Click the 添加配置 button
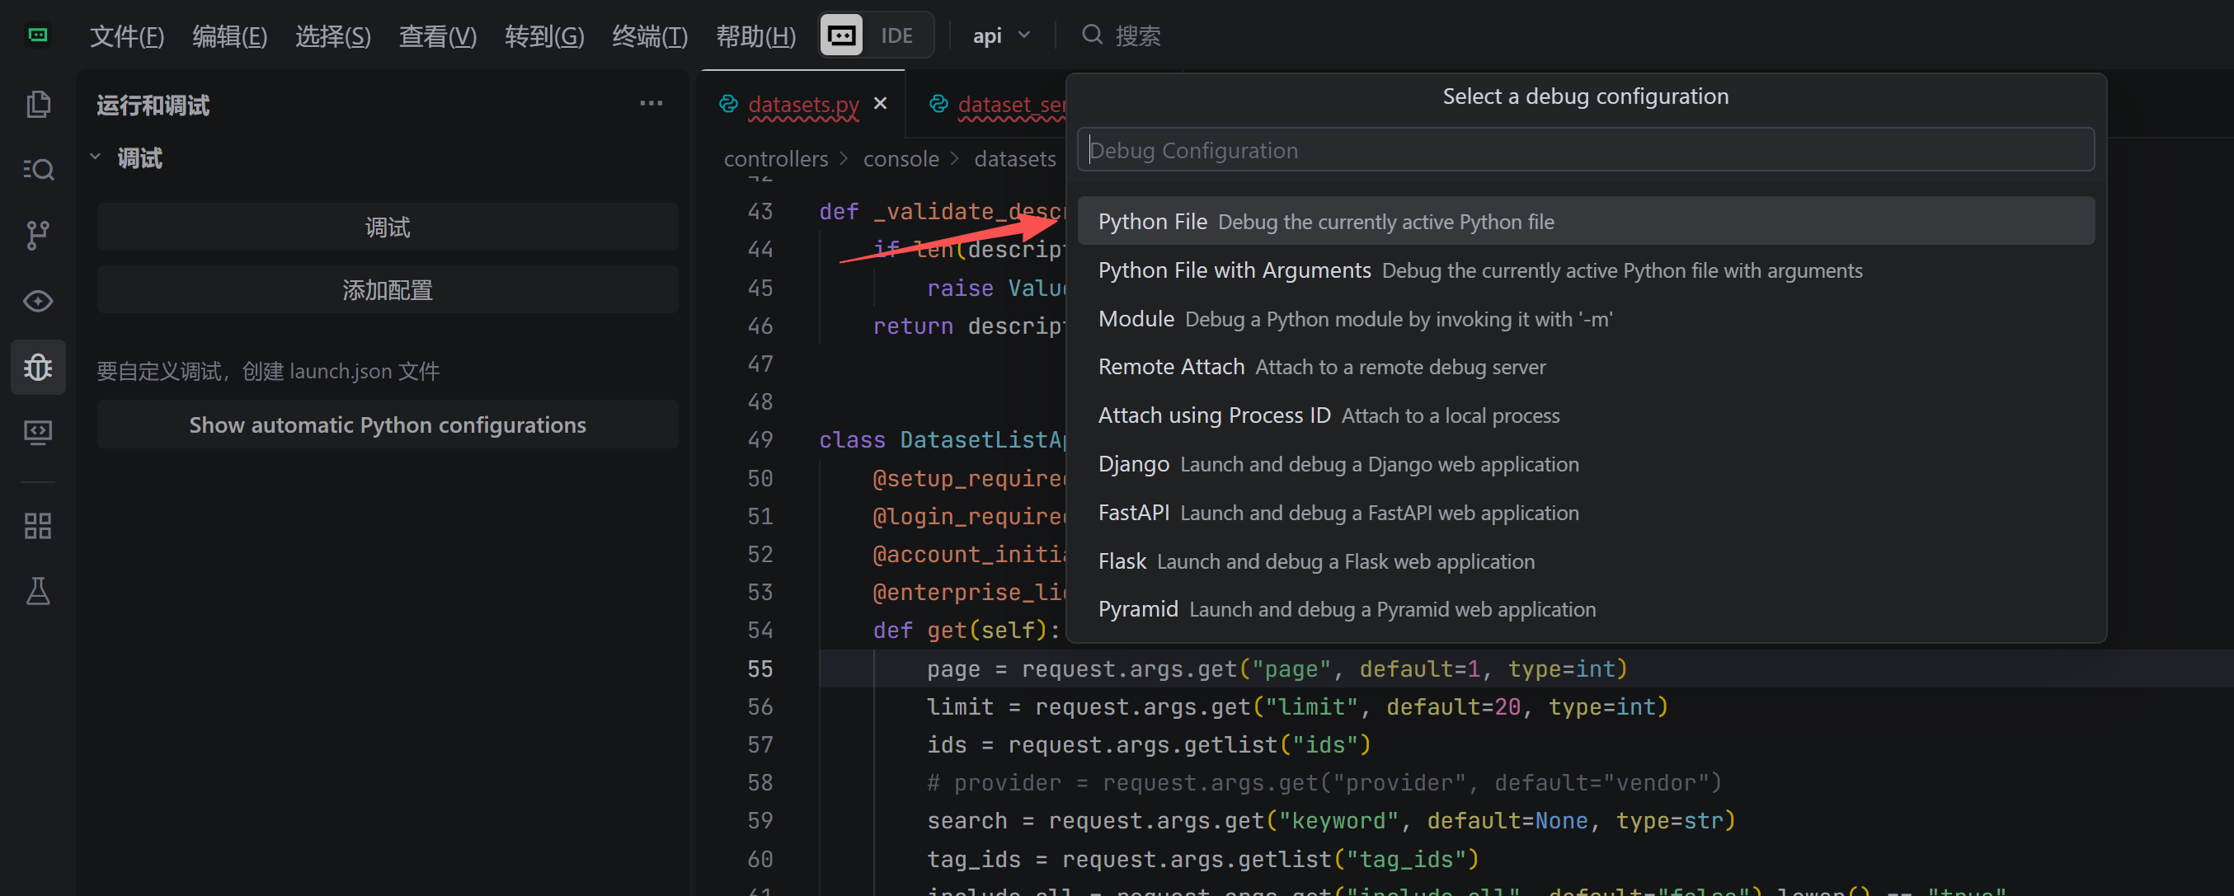Image resolution: width=2234 pixels, height=896 pixels. 387,289
